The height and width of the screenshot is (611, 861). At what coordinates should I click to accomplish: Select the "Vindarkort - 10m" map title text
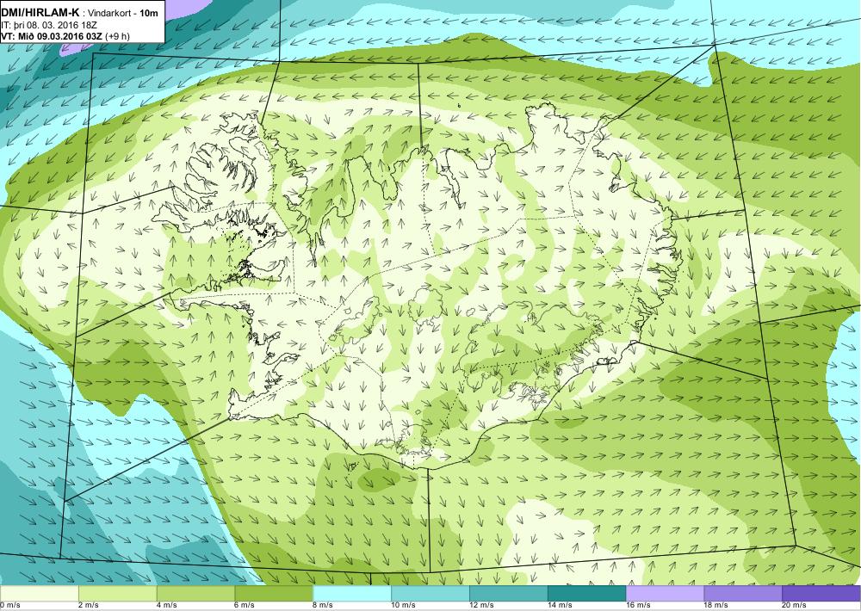pos(123,14)
